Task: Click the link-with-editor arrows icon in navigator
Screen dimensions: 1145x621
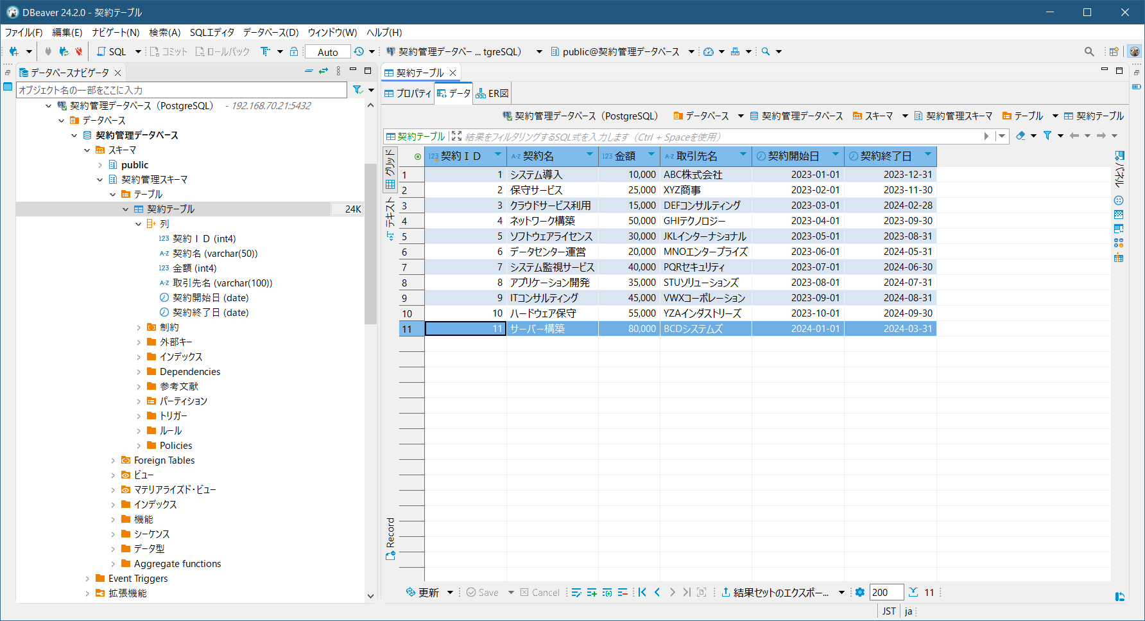Action: 323,71
